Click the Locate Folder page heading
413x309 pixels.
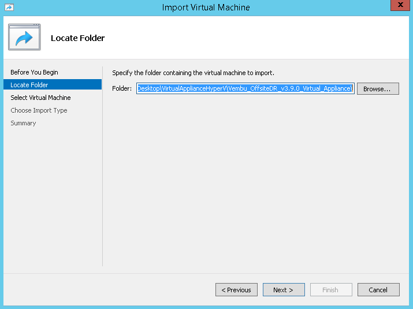coord(78,38)
